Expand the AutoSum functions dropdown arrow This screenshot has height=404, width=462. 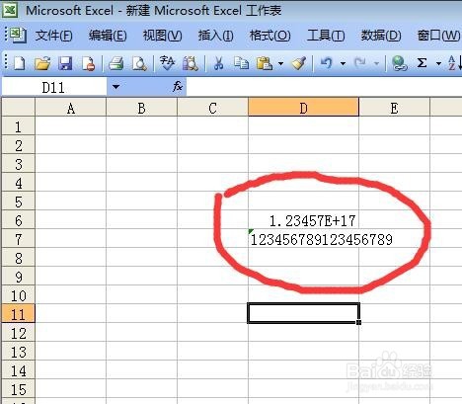tap(438, 63)
